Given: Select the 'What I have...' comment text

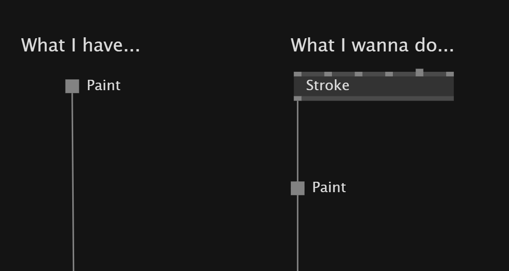Looking at the screenshot, I should coord(80,45).
